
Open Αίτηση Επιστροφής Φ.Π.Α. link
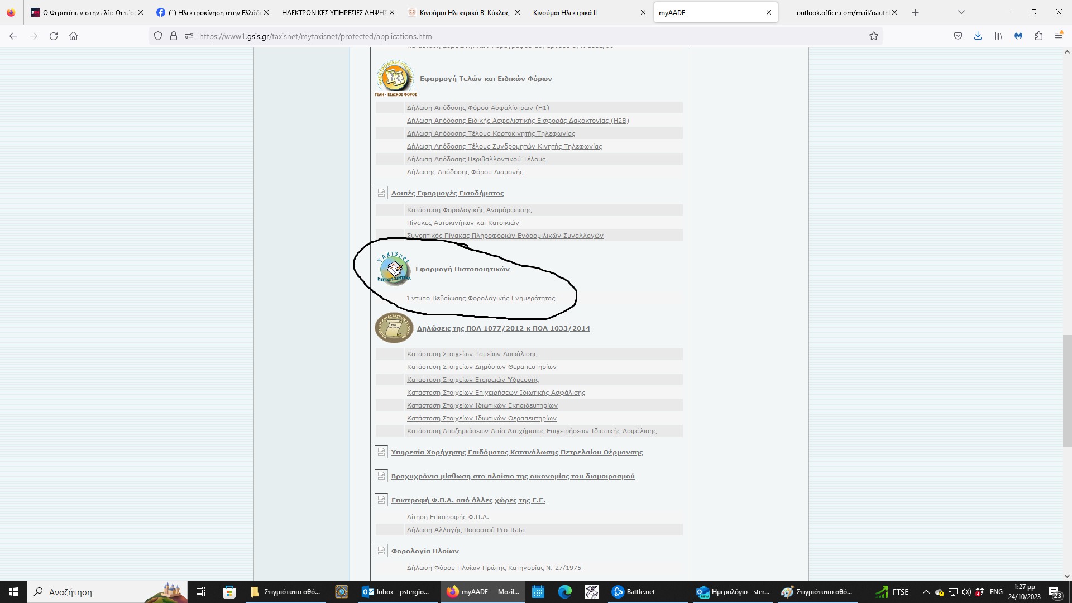(448, 517)
